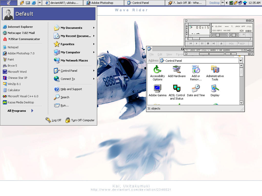
Task: Launch Netscape 7.02 Mail
Action: click(x=19, y=33)
